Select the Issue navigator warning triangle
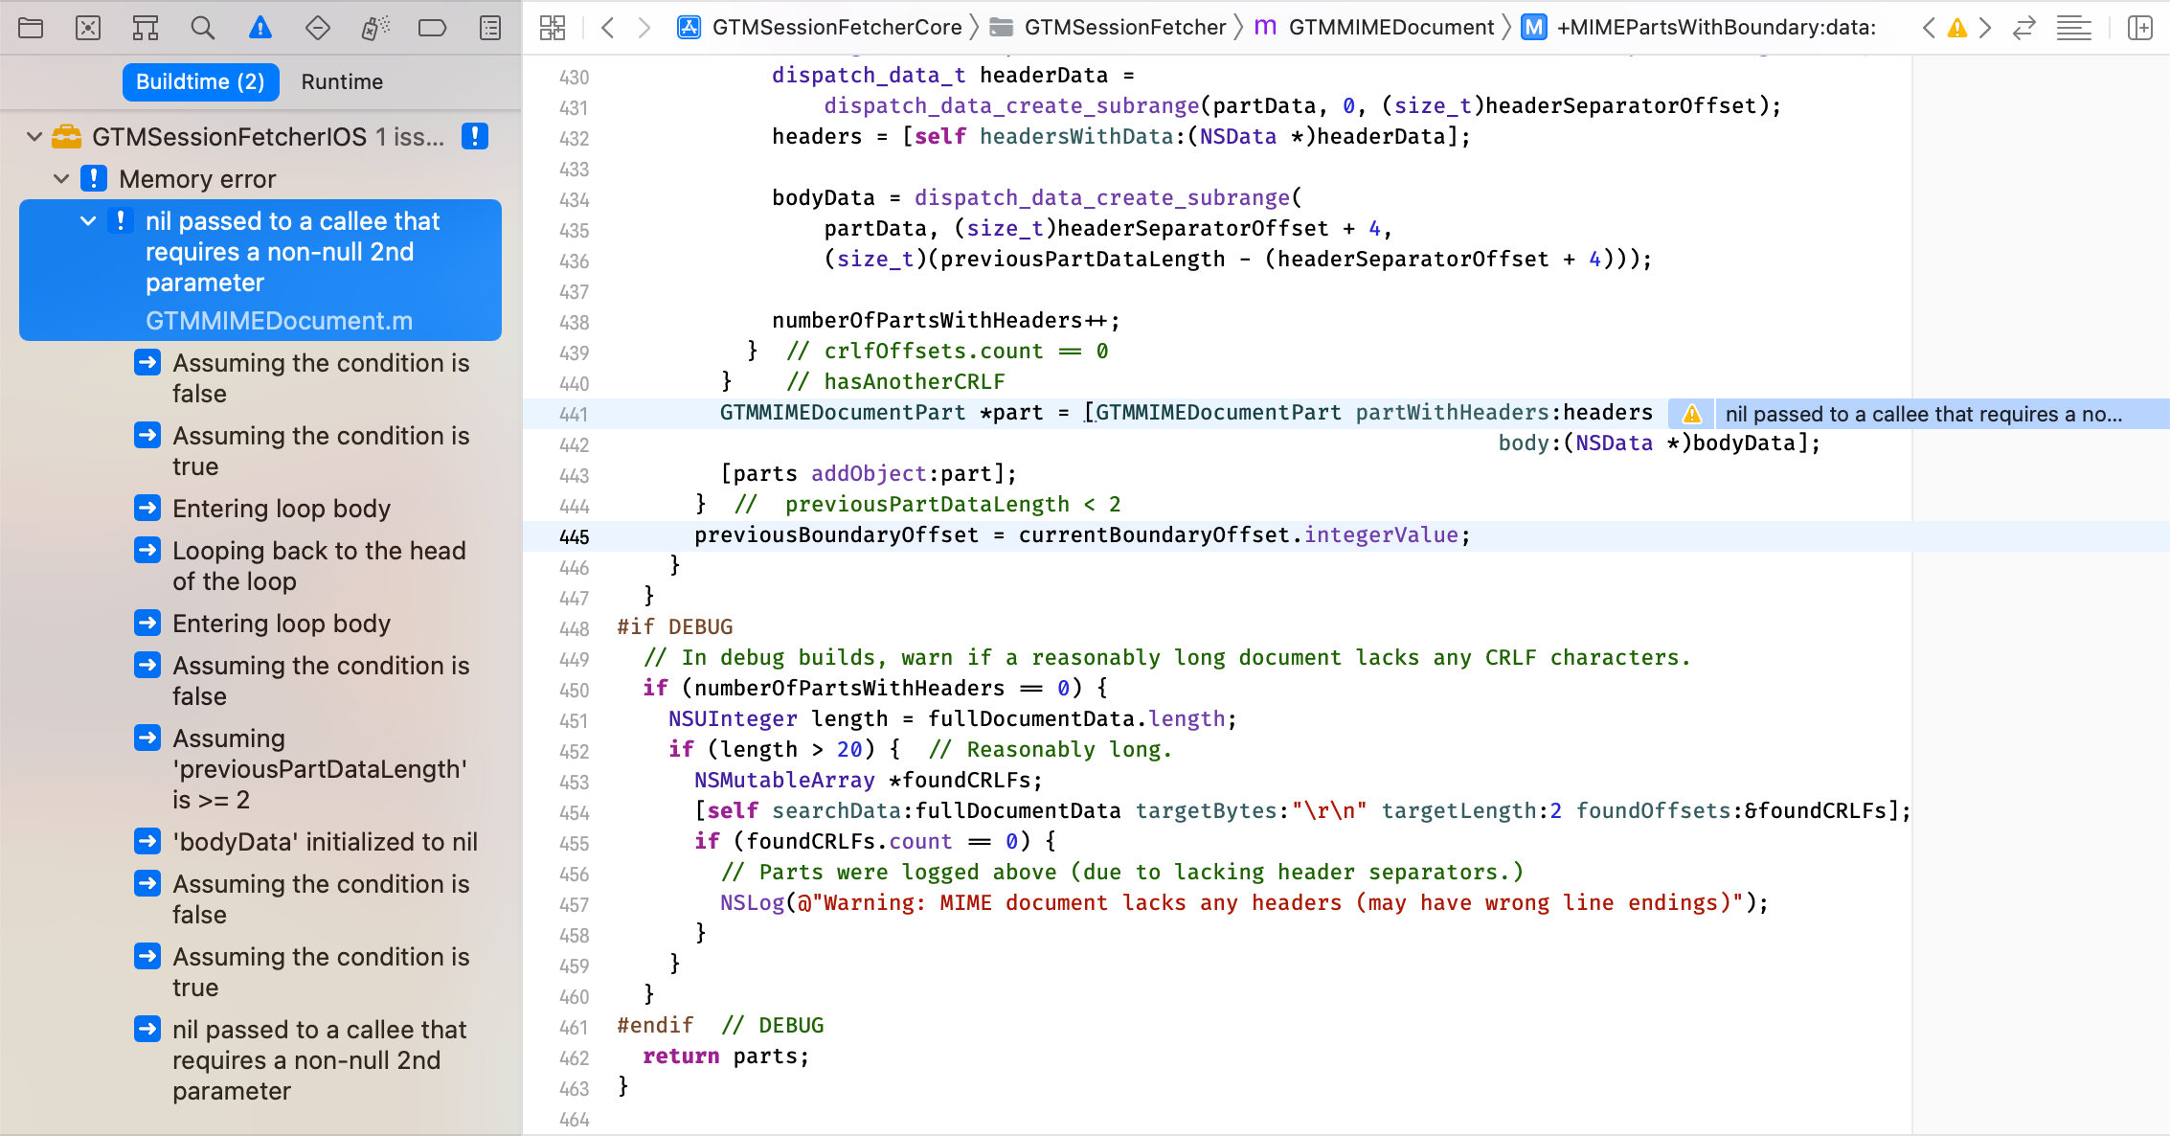This screenshot has height=1136, width=2170. coord(260,28)
